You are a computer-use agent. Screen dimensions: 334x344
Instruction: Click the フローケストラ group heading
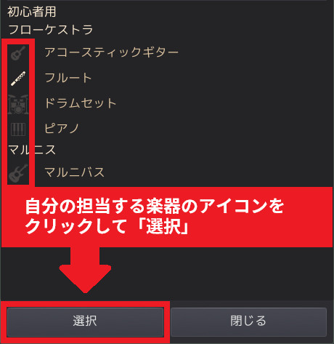51,30
